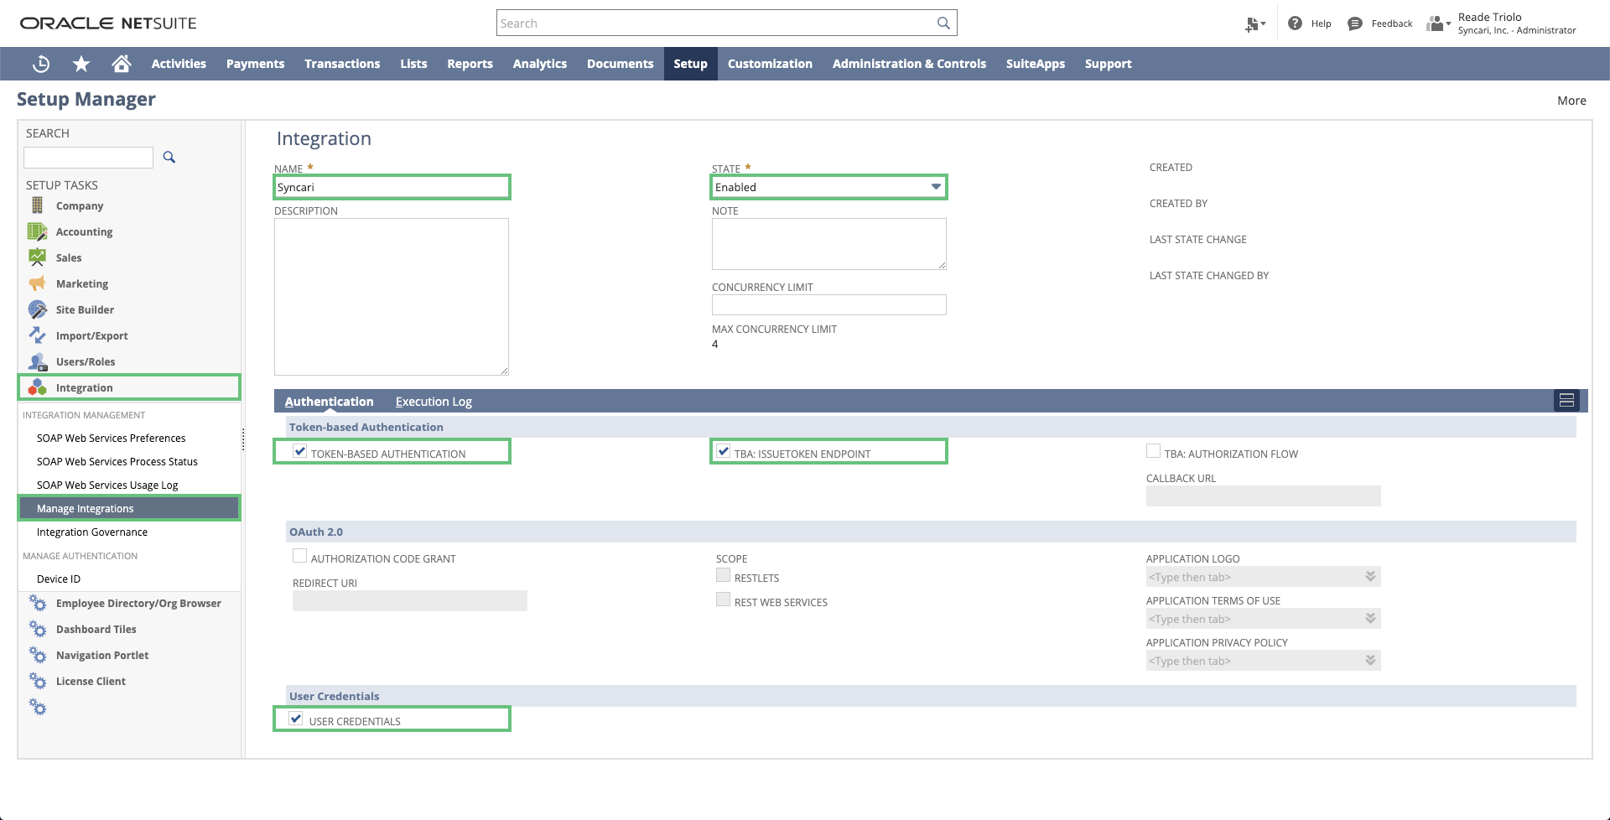Viewport: 1610px width, 820px height.
Task: Open the Feedback speech bubble icon
Action: (x=1355, y=23)
